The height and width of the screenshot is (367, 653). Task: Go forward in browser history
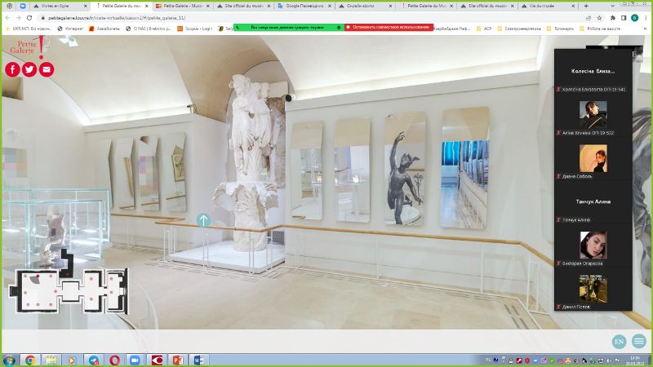[x=18, y=18]
